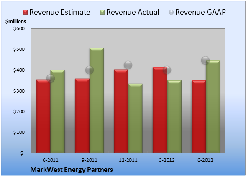The width and height of the screenshot is (246, 176).
Task: Select the red estimate bar for 12-2011
Action: coord(121,111)
